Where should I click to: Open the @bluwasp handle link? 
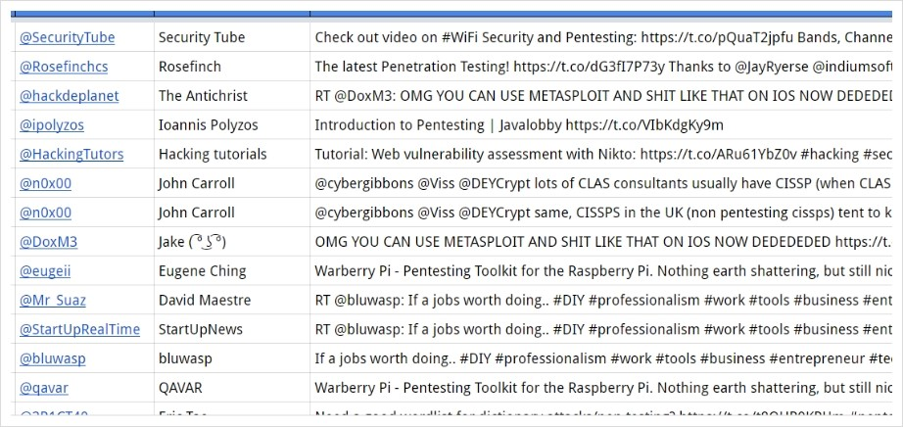tap(53, 359)
